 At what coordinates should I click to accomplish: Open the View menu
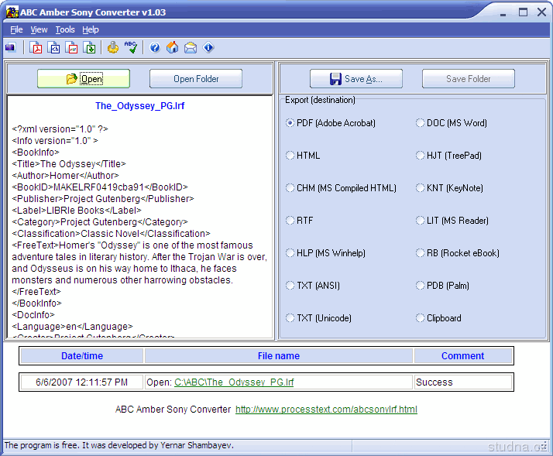[39, 29]
